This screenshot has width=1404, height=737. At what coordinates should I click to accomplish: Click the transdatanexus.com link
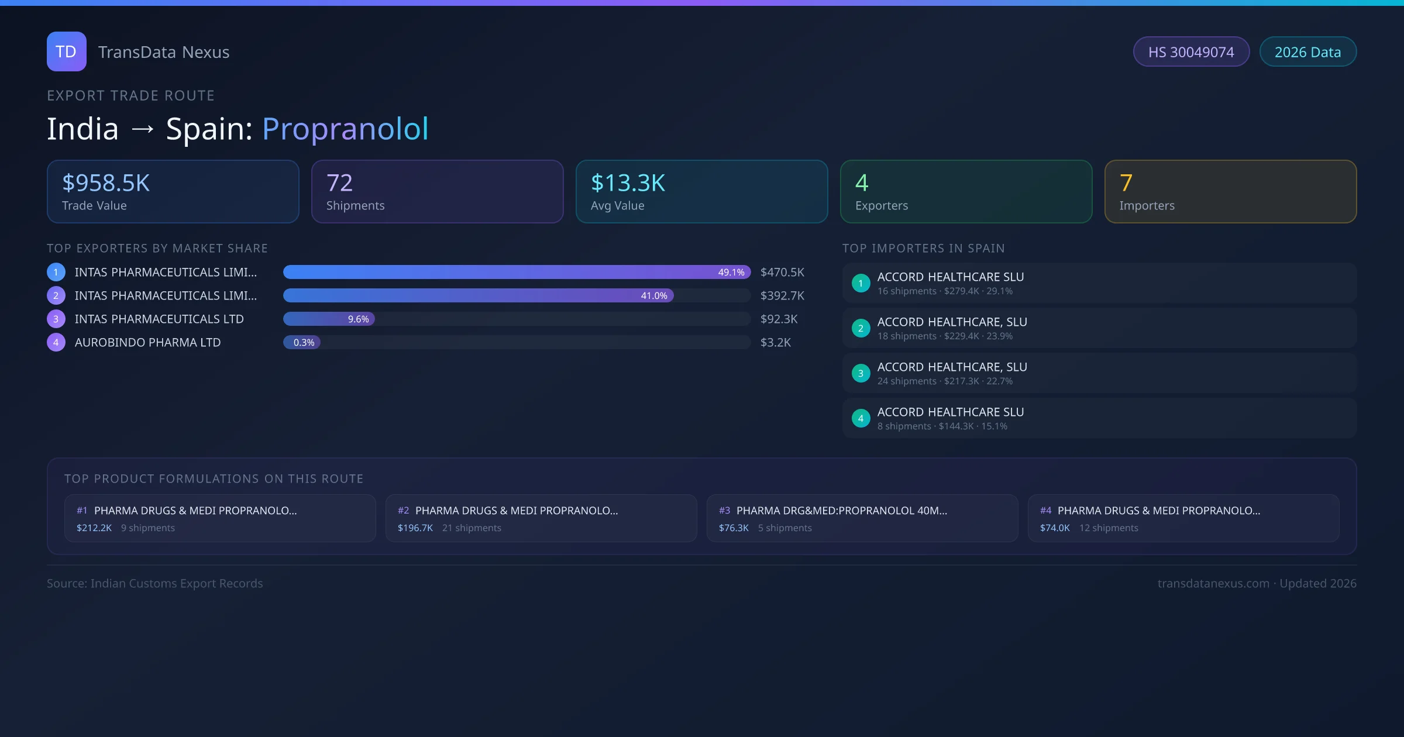[1213, 583]
